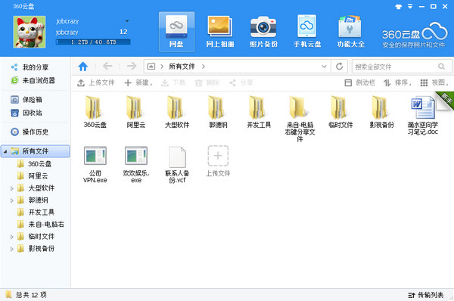Select the 公司VPN.exe file
The width and height of the screenshot is (454, 301).
tap(95, 164)
